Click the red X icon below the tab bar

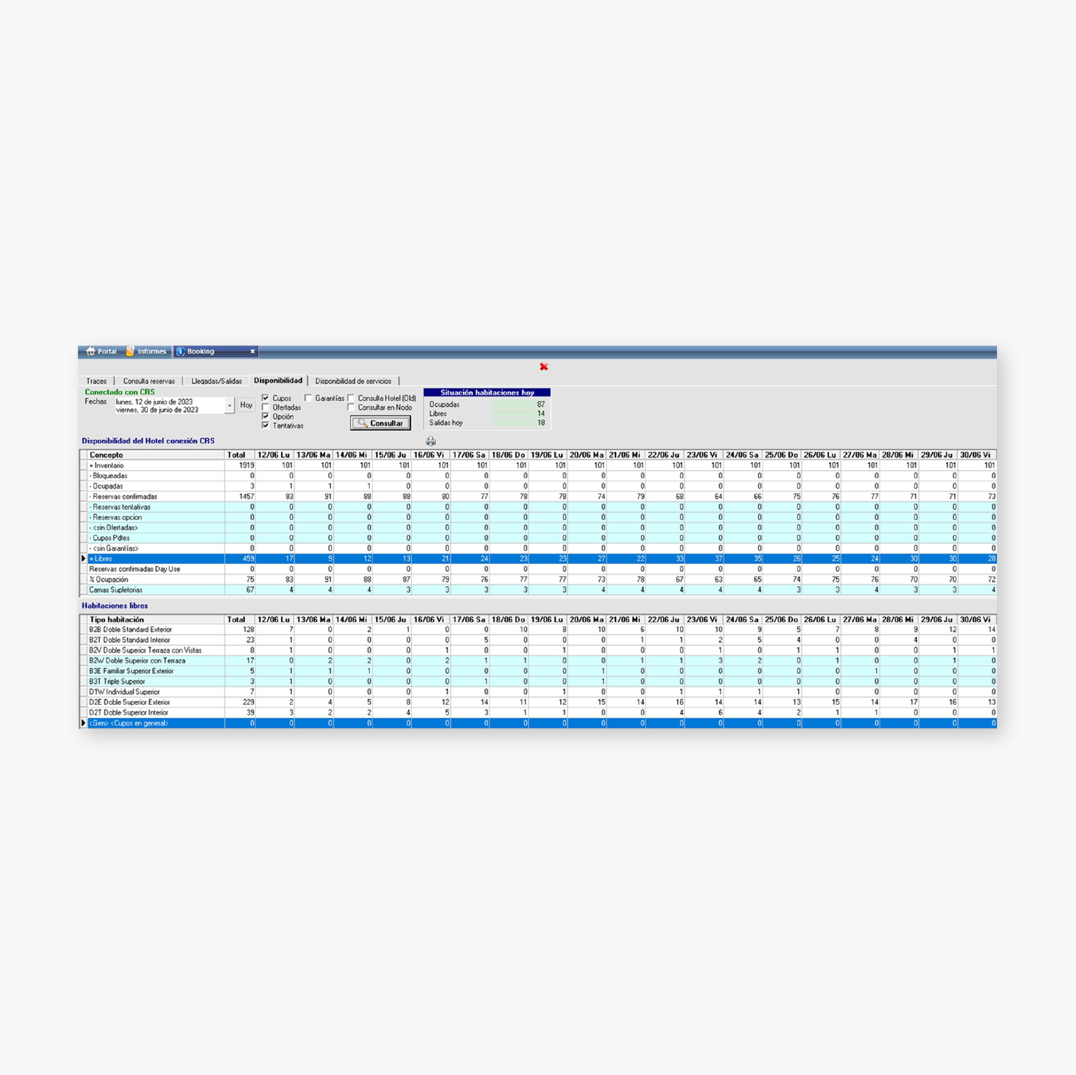point(543,366)
